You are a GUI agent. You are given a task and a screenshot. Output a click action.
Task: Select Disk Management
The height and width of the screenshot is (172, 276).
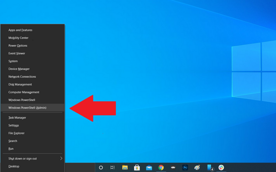[x=20, y=84]
